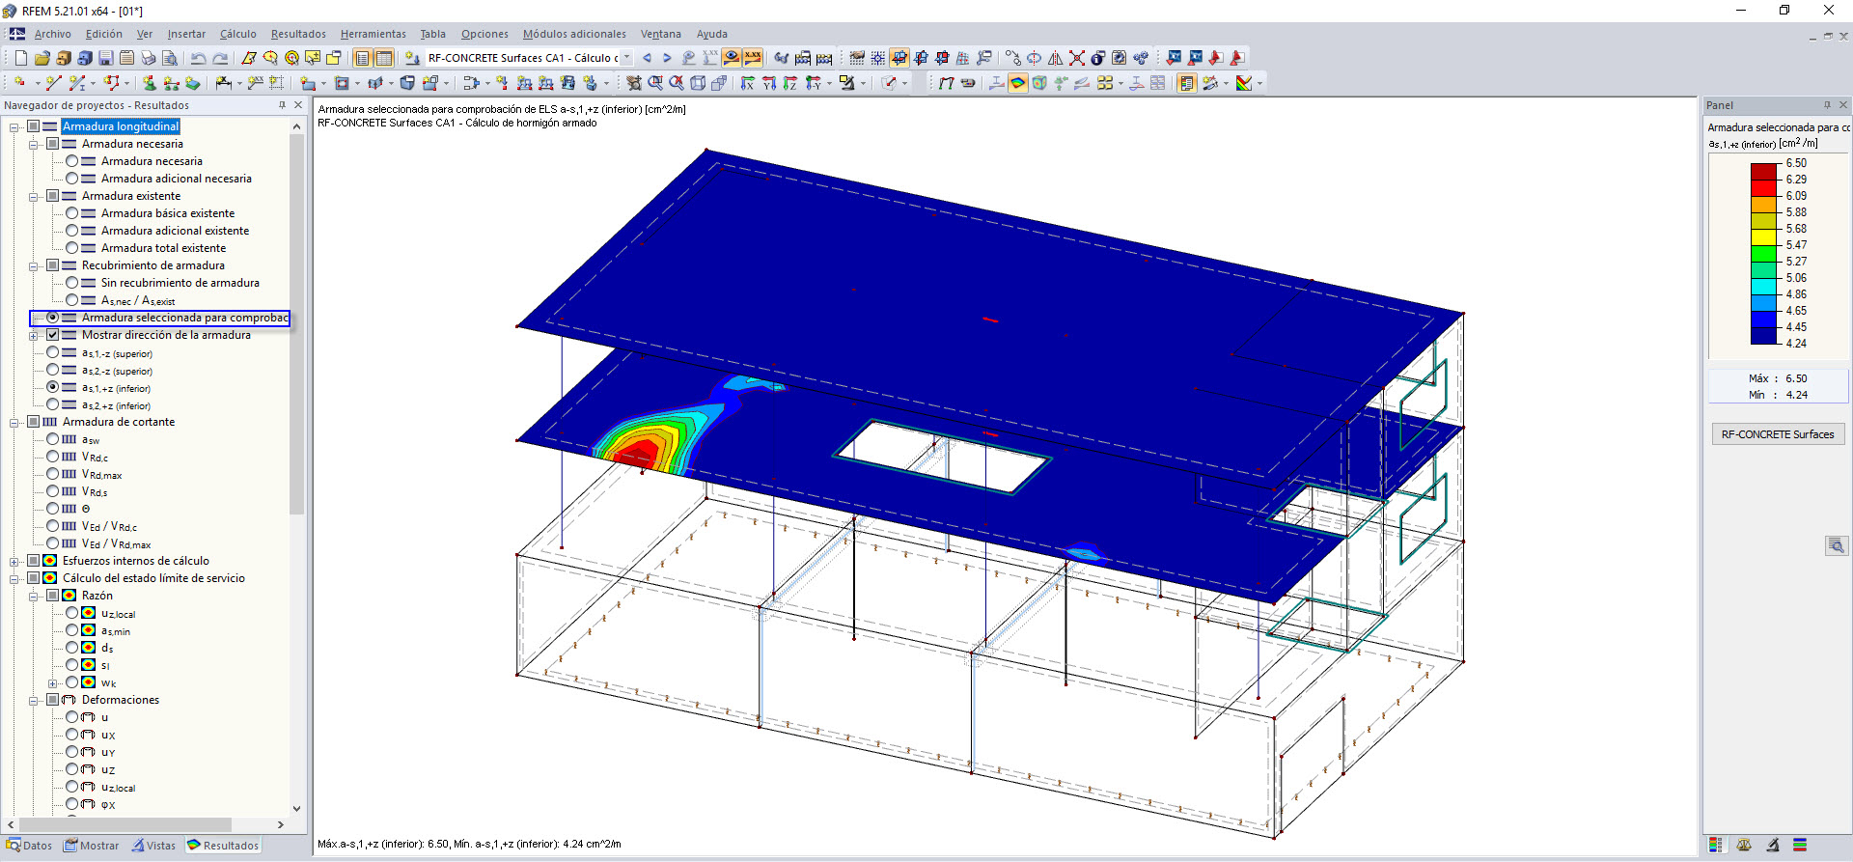Open the Cálculo menu
The image size is (1853, 862).
point(237,34)
